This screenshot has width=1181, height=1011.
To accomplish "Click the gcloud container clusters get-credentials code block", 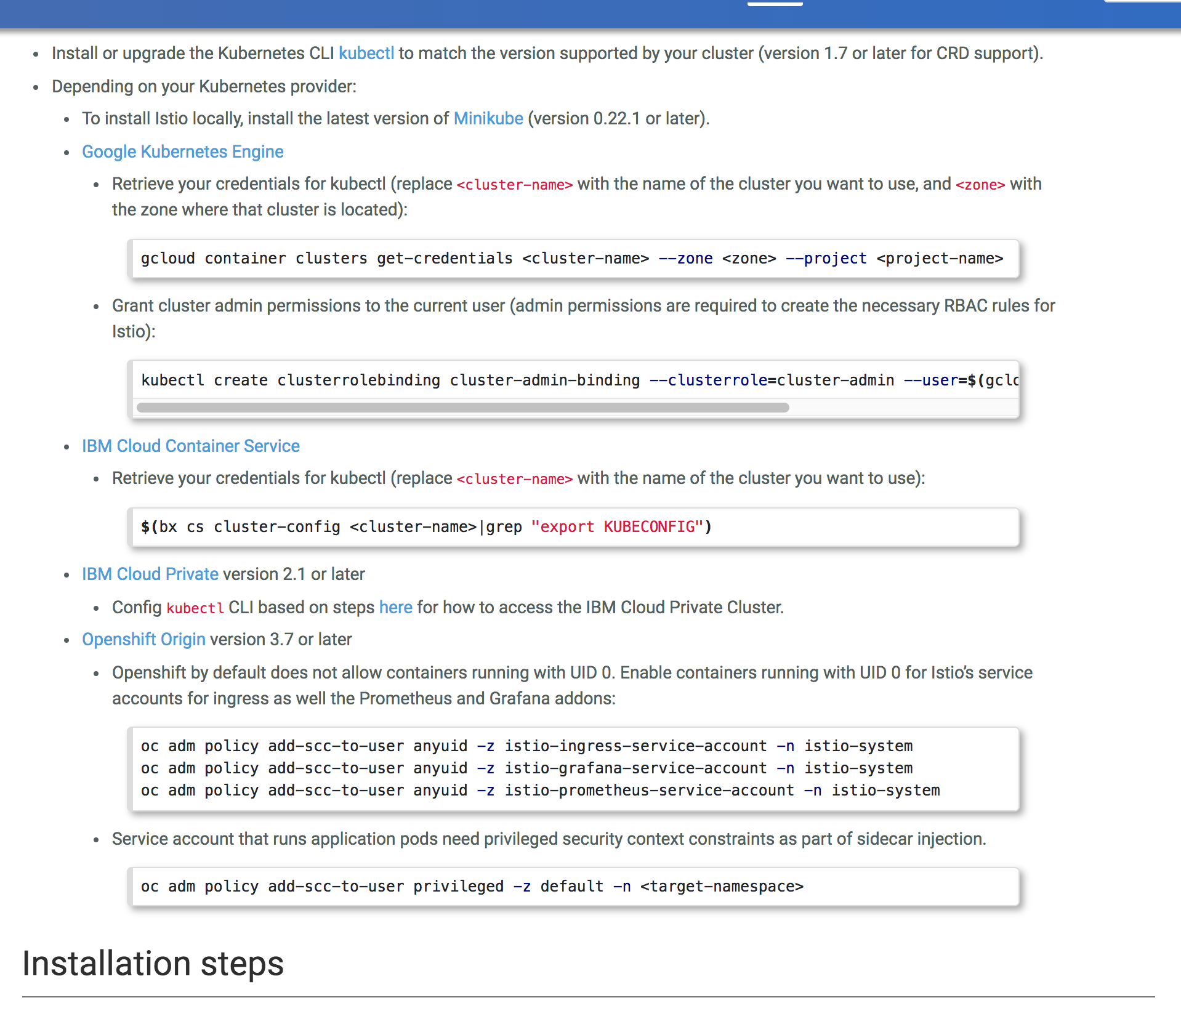I will tap(573, 259).
